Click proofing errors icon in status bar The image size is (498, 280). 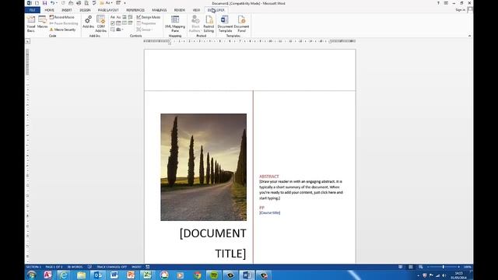[89, 267]
